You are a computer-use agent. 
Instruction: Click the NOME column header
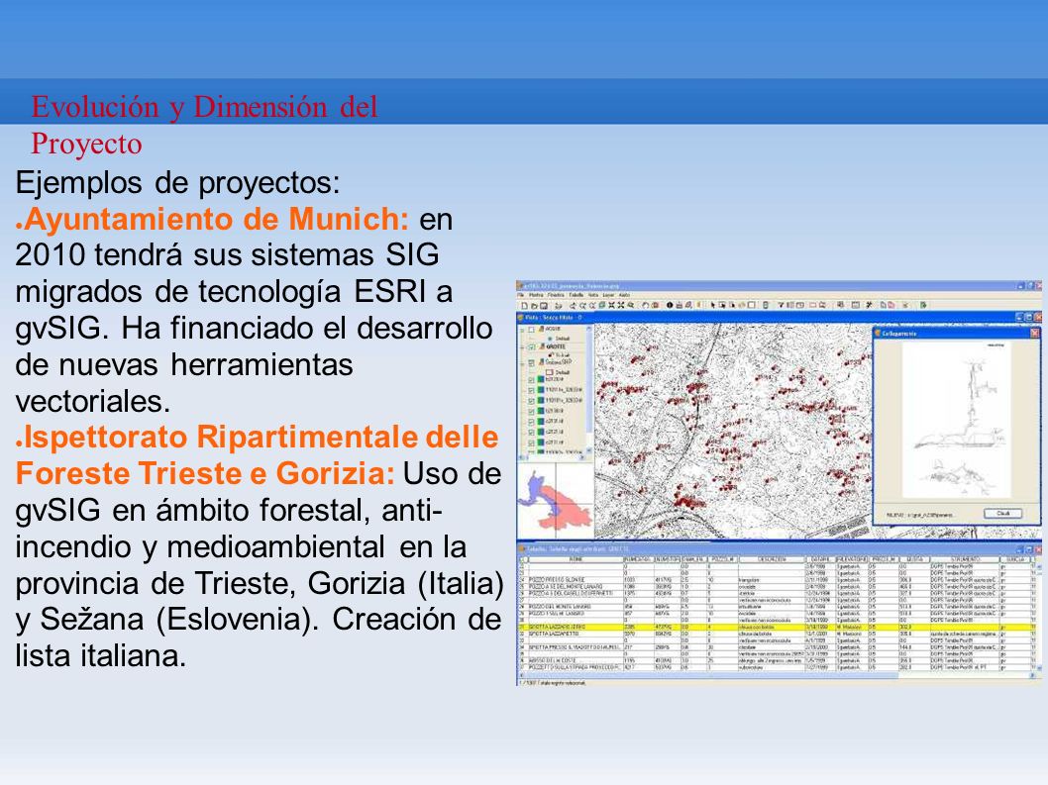[x=575, y=559]
